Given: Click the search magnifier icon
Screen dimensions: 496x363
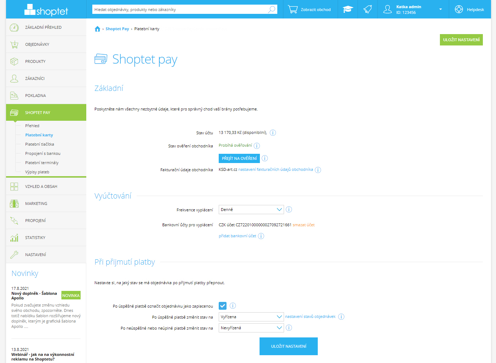Looking at the screenshot, I should 272,9.
